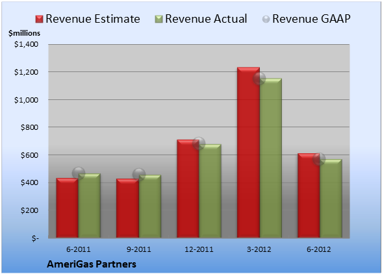Select the green actual bar for 6-2012
This screenshot has width=382, height=274.
point(331,199)
